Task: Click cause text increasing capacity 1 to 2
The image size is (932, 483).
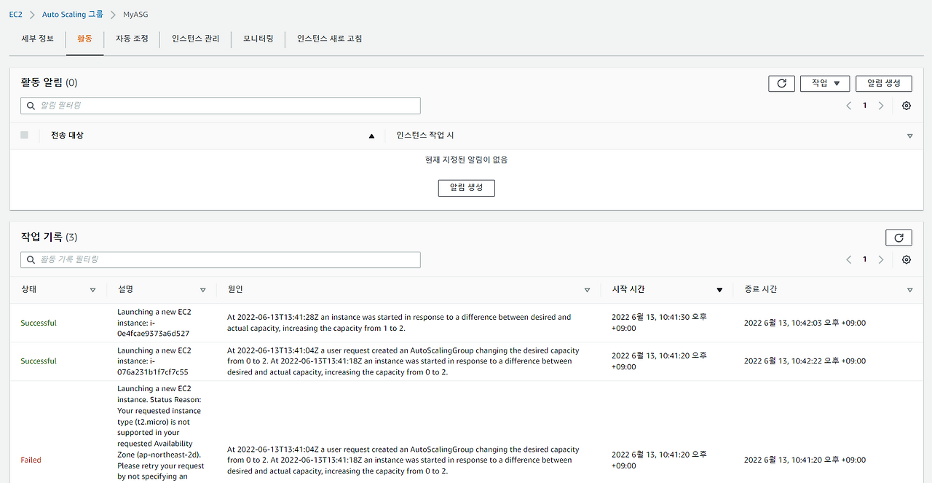Action: 399,323
